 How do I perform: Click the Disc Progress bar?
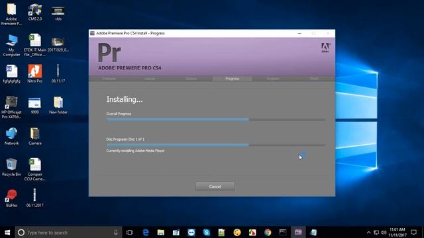216,145
